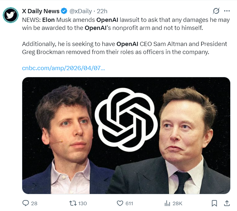Click the Grok slashed-circle icon
This screenshot has width=237, height=211.
click(x=216, y=11)
